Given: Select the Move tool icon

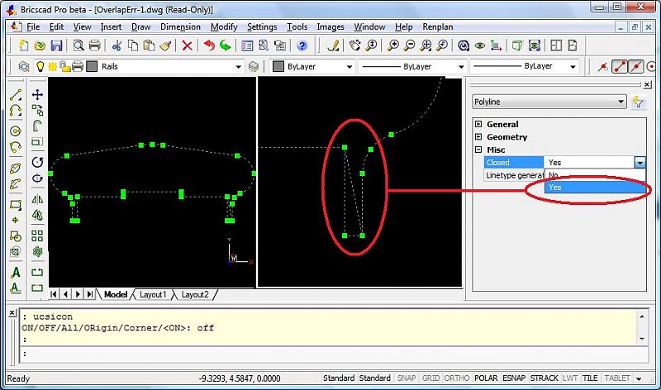Looking at the screenshot, I should coord(37,95).
